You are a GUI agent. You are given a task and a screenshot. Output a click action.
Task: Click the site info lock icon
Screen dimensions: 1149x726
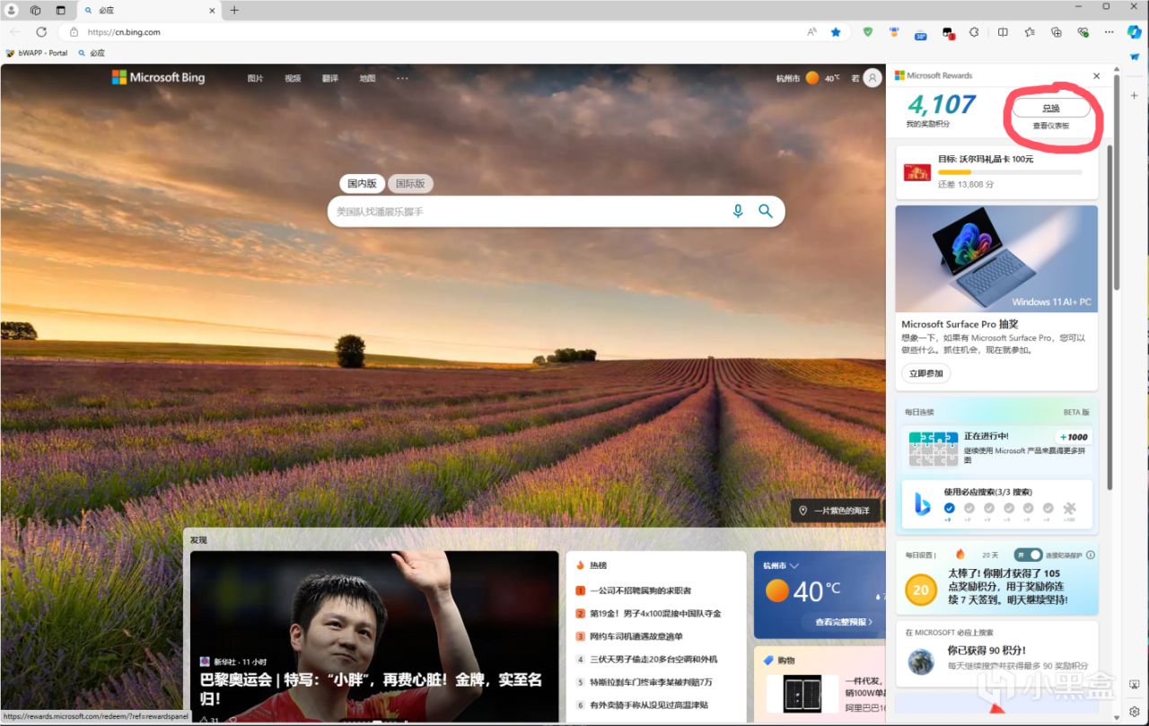tap(75, 31)
